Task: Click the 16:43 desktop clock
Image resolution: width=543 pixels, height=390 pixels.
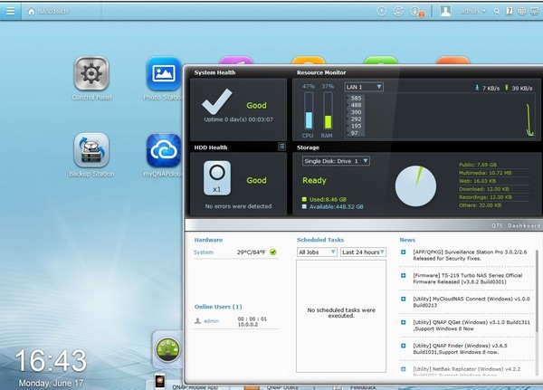Action: click(51, 361)
